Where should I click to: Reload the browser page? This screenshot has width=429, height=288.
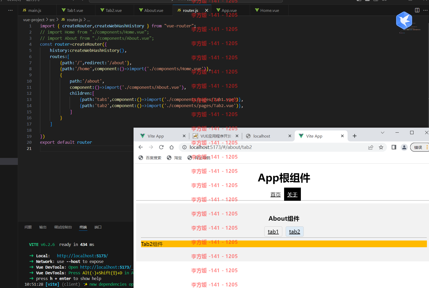(x=161, y=147)
